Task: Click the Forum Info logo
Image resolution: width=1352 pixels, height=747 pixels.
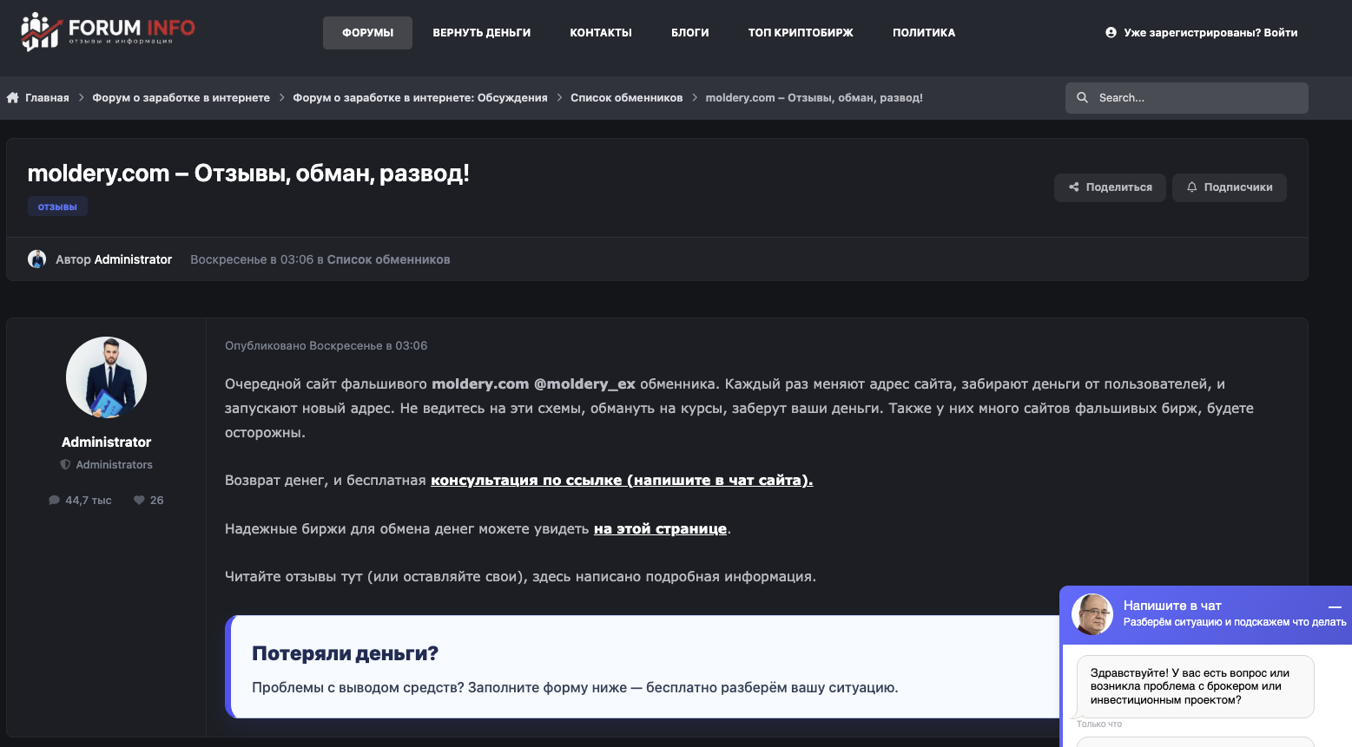Action: click(108, 31)
